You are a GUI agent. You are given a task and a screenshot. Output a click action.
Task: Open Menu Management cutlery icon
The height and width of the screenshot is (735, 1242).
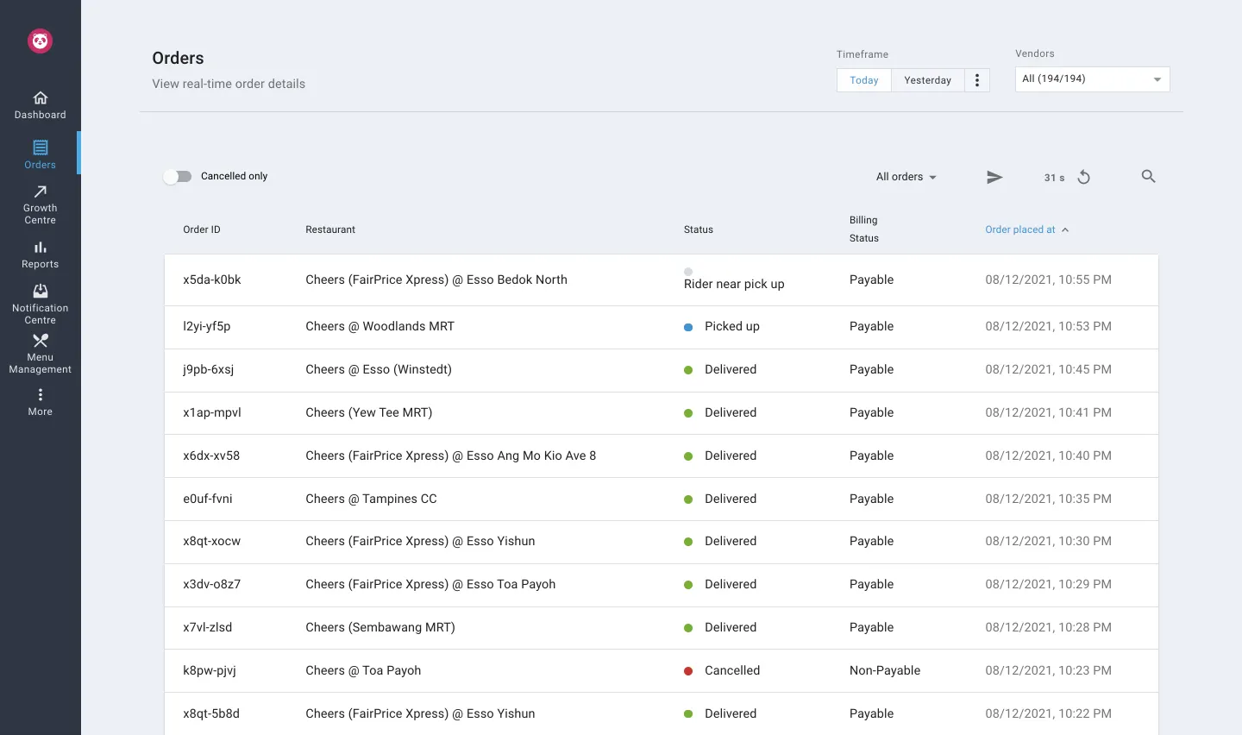pyautogui.click(x=40, y=341)
